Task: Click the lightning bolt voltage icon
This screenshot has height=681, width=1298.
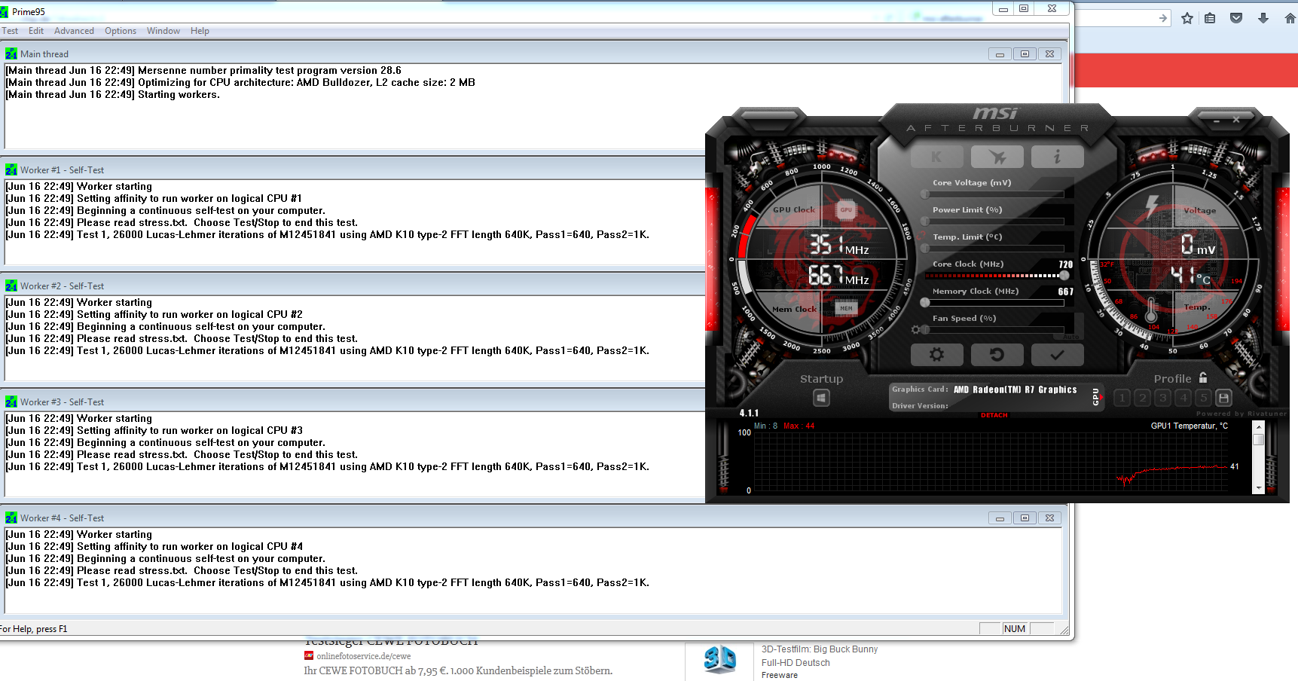Action: click(1152, 207)
